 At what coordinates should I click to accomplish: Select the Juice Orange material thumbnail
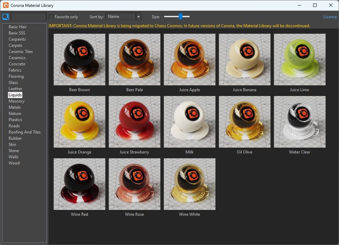point(80,122)
